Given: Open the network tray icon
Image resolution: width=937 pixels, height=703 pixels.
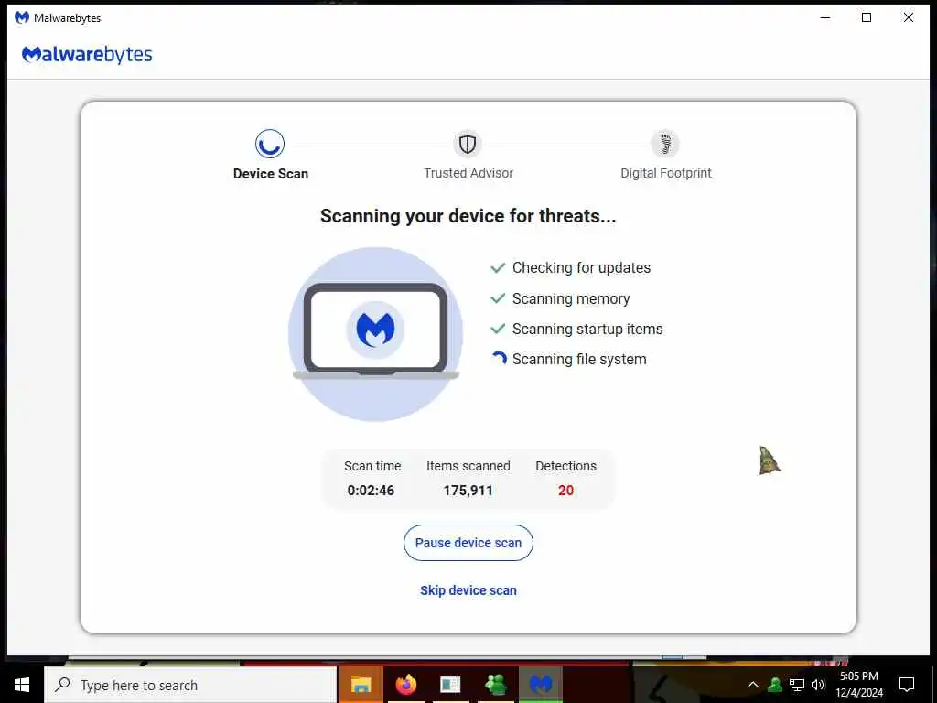Looking at the screenshot, I should [x=797, y=685].
